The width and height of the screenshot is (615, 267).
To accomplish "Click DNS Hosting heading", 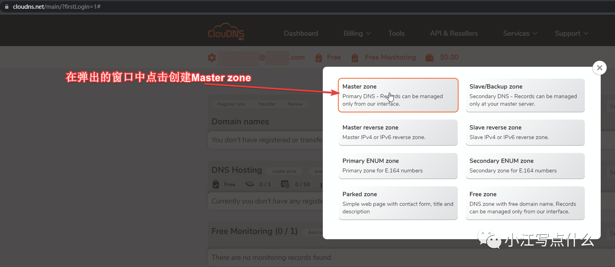I will pyautogui.click(x=237, y=170).
